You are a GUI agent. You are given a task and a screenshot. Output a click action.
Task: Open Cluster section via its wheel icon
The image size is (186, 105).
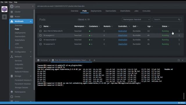[x=12, y=12]
